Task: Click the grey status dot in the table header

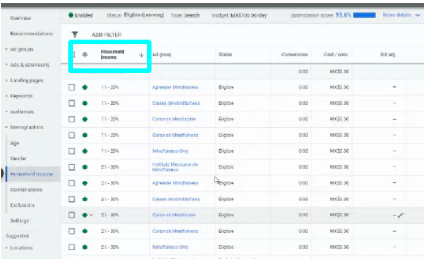Action: pyautogui.click(x=85, y=54)
